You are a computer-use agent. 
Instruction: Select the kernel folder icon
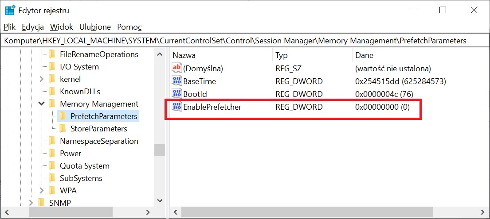52,79
